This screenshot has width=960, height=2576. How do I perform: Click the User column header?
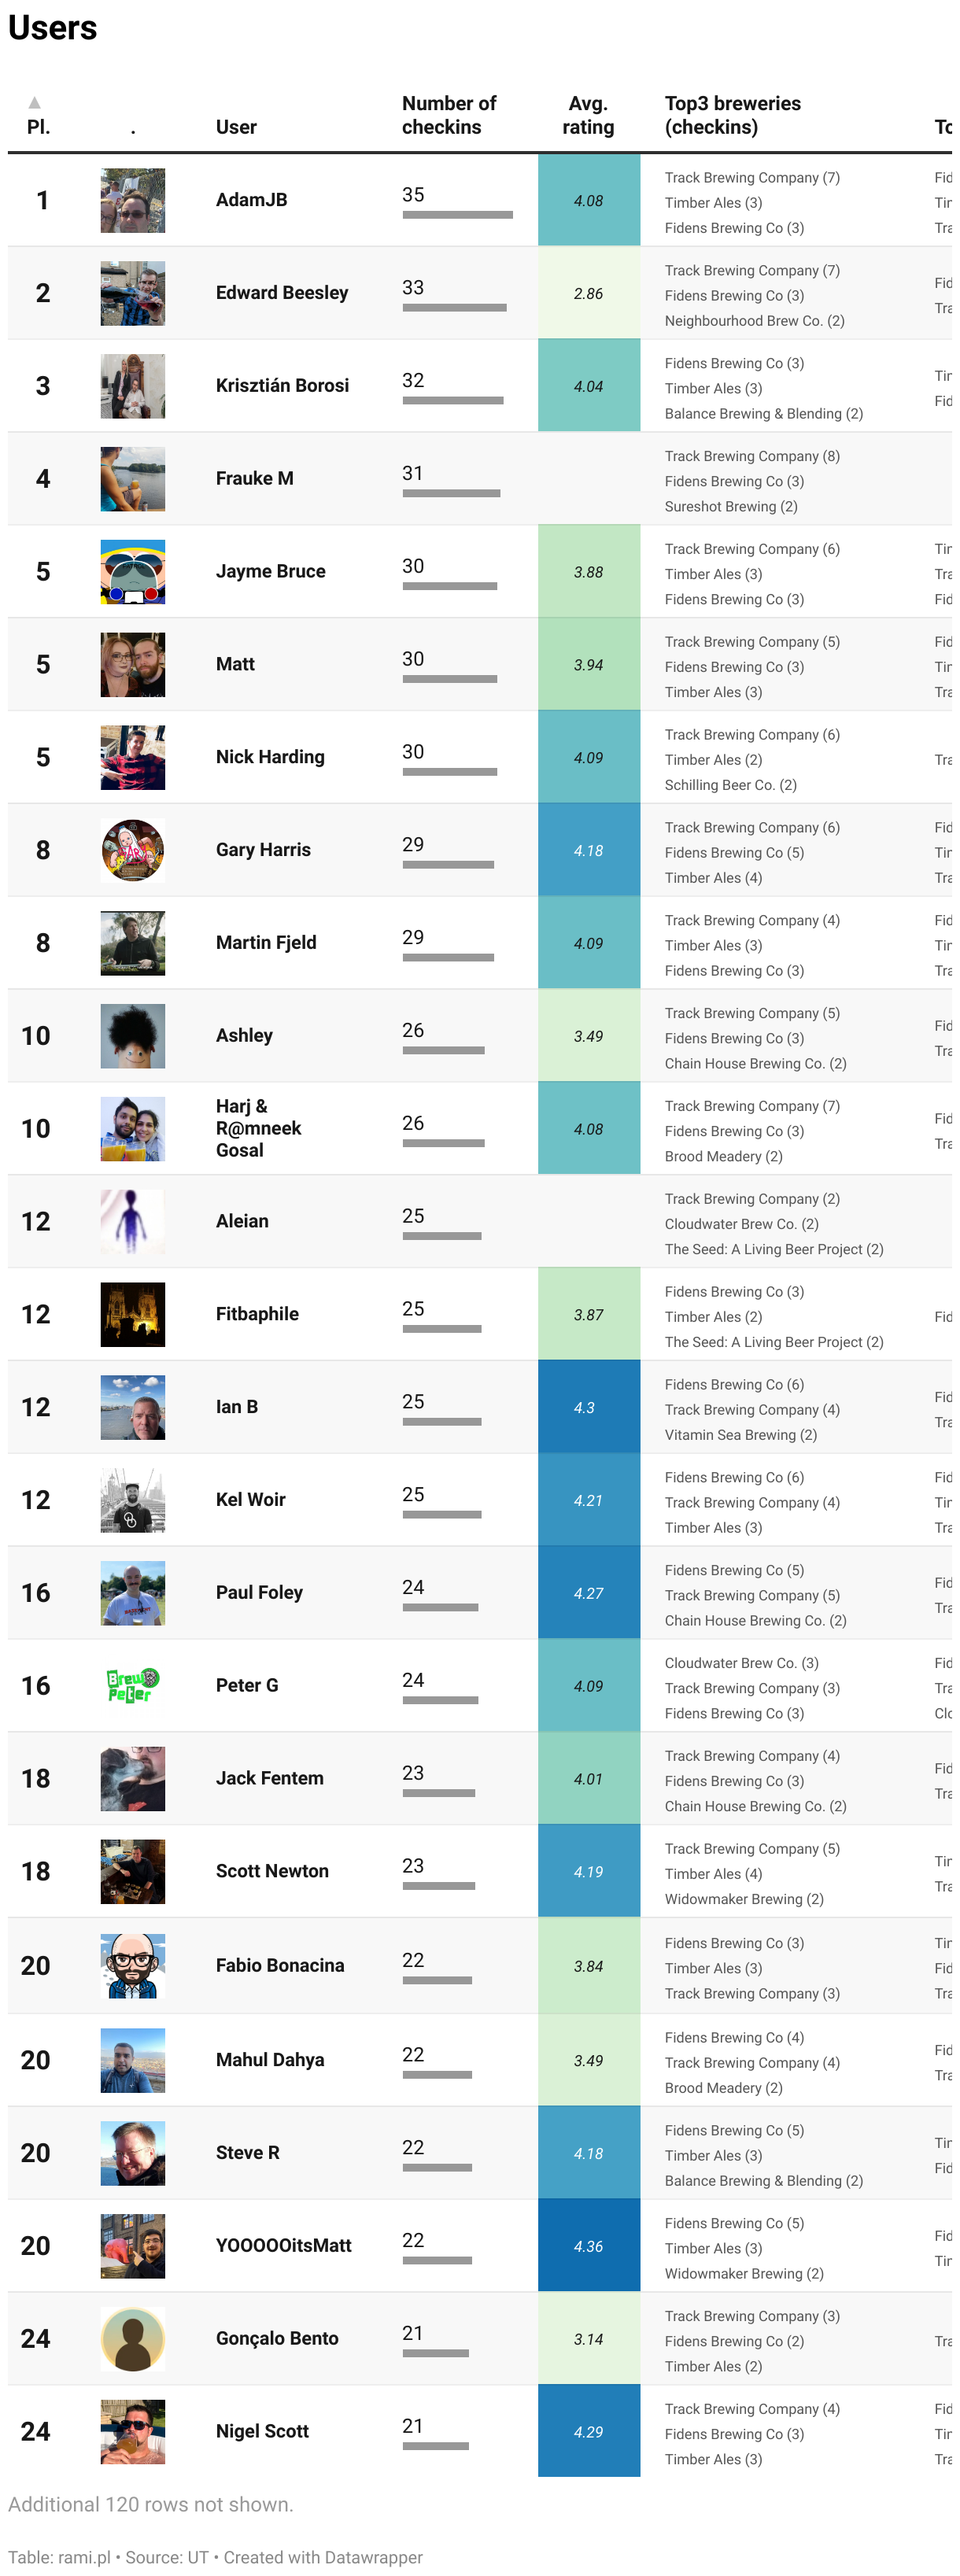pos(236,127)
